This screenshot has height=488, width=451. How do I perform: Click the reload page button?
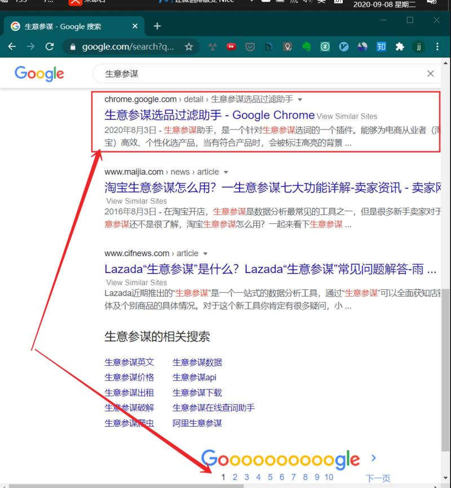[x=49, y=46]
